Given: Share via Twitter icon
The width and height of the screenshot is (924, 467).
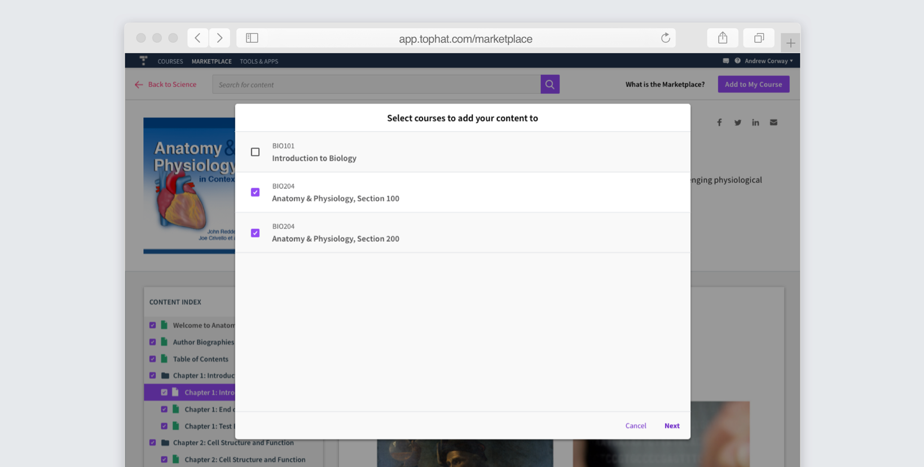Looking at the screenshot, I should 738,122.
